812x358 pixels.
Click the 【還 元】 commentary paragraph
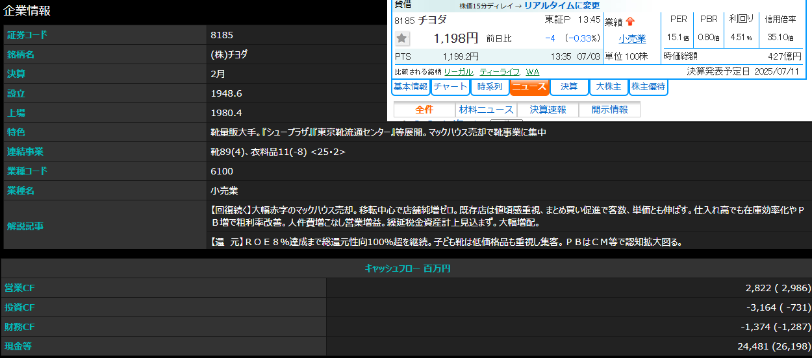tap(446, 243)
